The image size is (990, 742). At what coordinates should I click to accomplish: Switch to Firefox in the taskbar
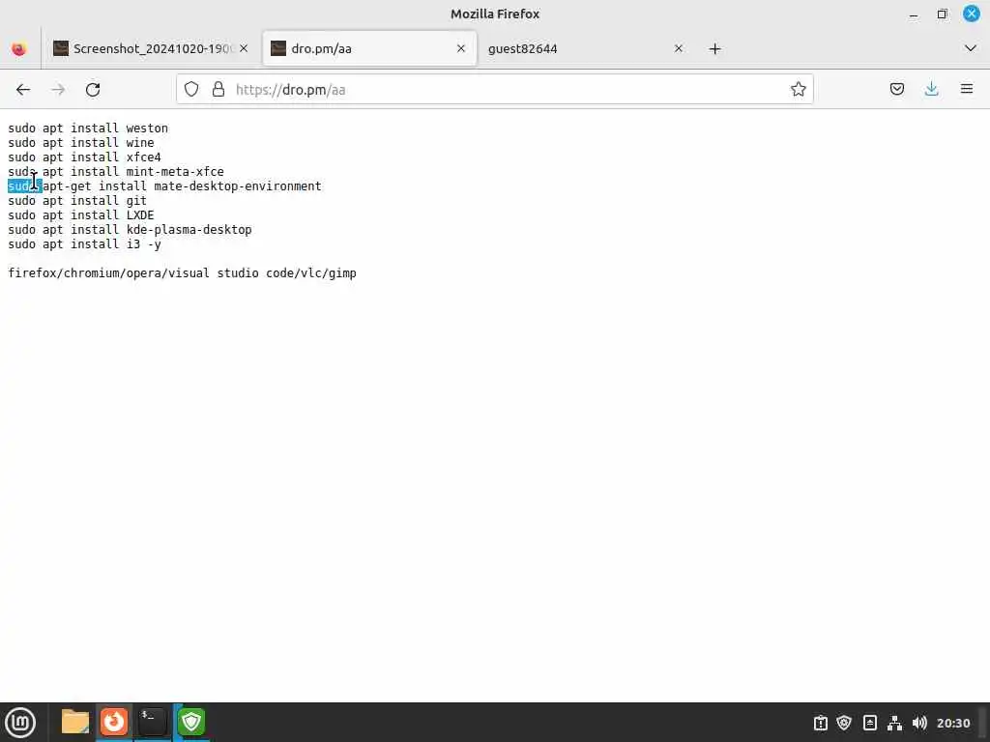(114, 722)
